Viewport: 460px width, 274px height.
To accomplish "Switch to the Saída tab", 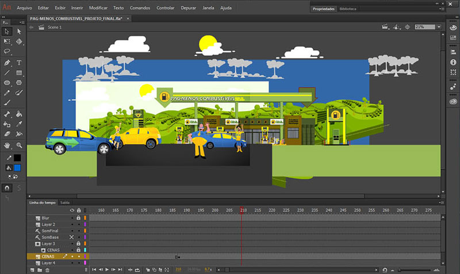I will tap(65, 203).
